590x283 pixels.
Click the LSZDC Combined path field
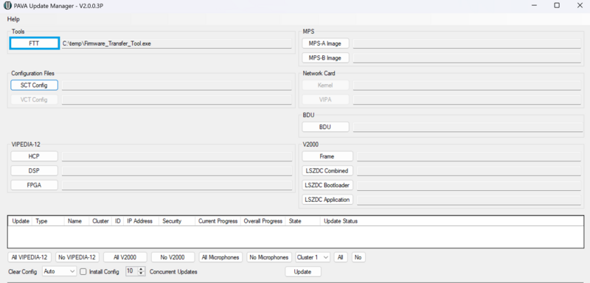tap(469, 171)
